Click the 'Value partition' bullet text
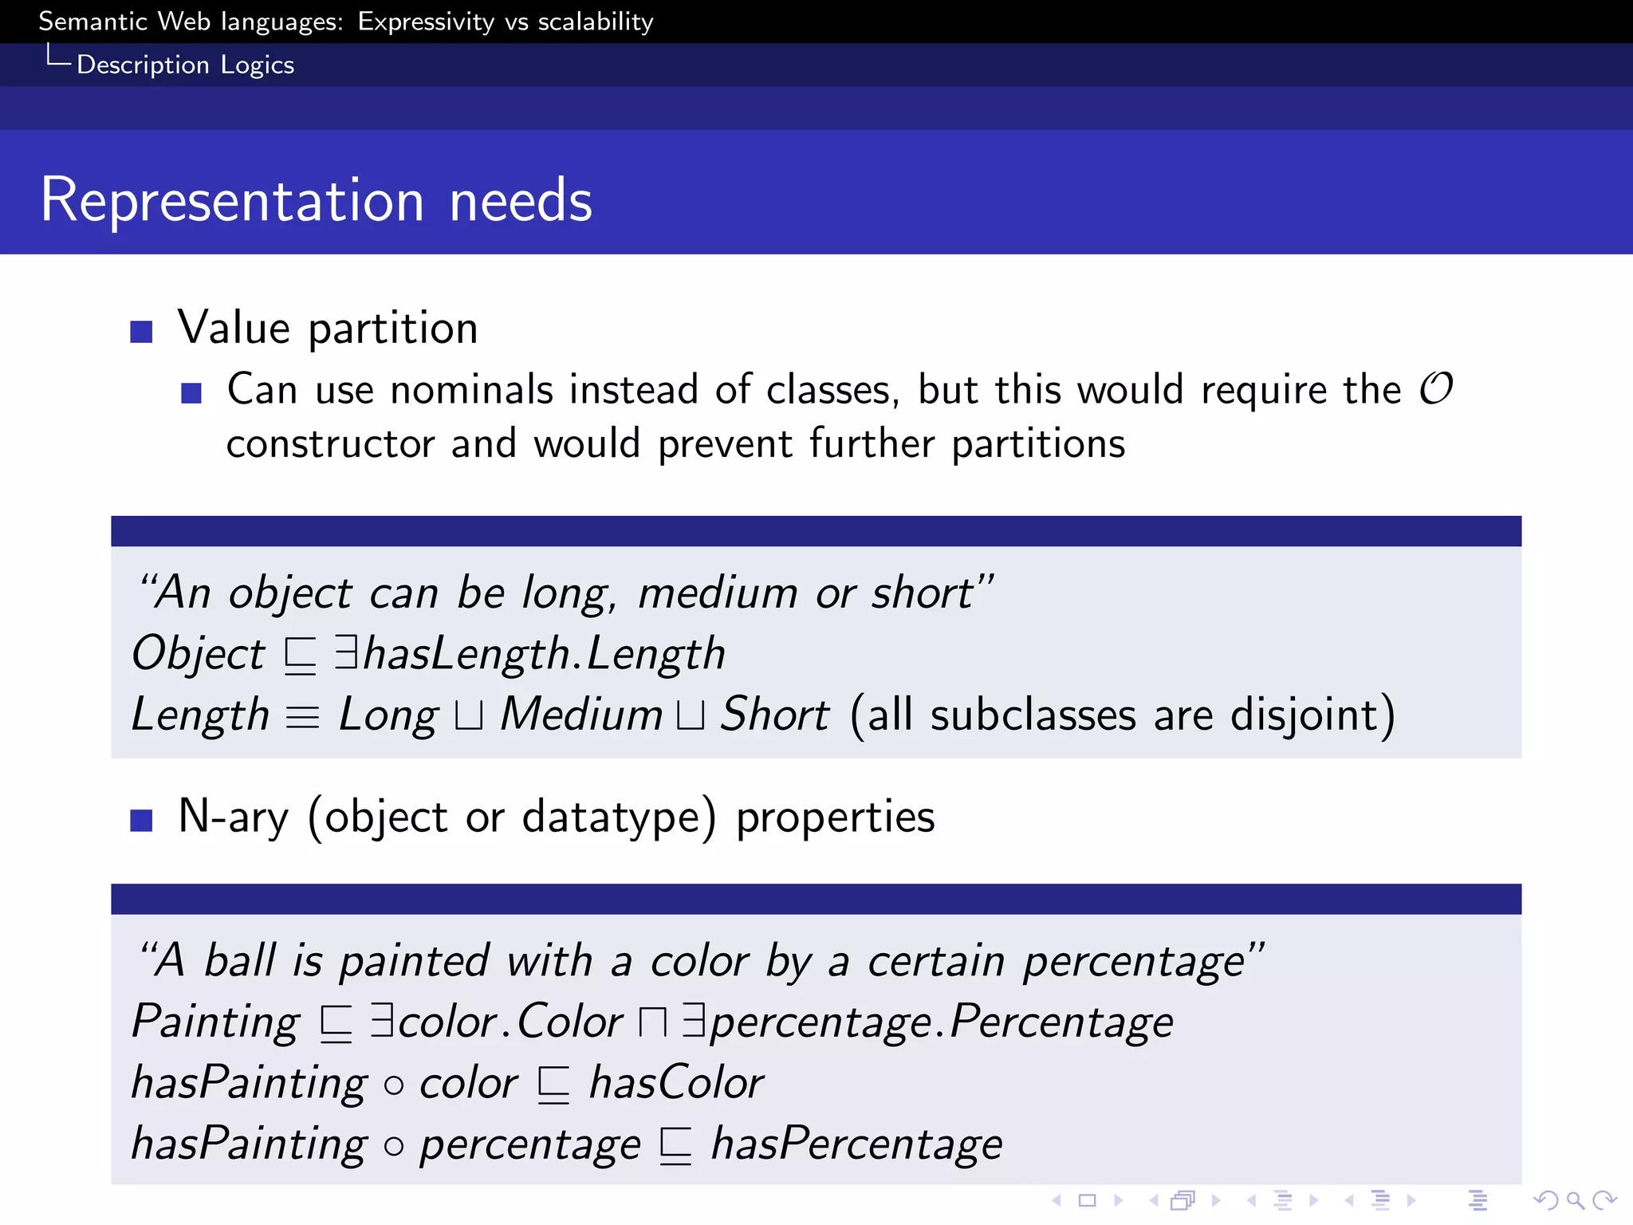This screenshot has height=1225, width=1633. (x=328, y=329)
